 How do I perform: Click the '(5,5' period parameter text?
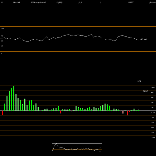coord(80,2)
